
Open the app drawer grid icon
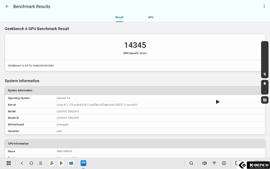tap(9, 163)
